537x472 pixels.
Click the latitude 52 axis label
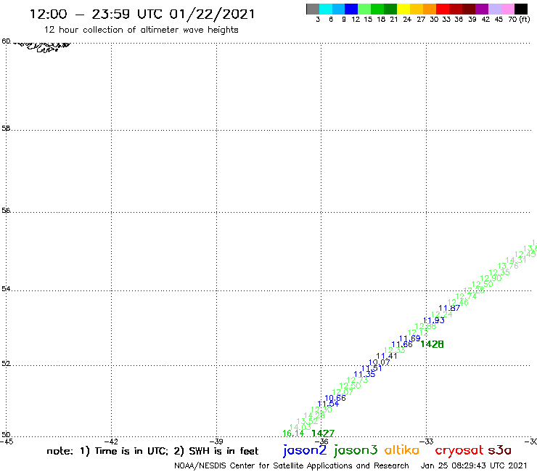tap(6, 364)
